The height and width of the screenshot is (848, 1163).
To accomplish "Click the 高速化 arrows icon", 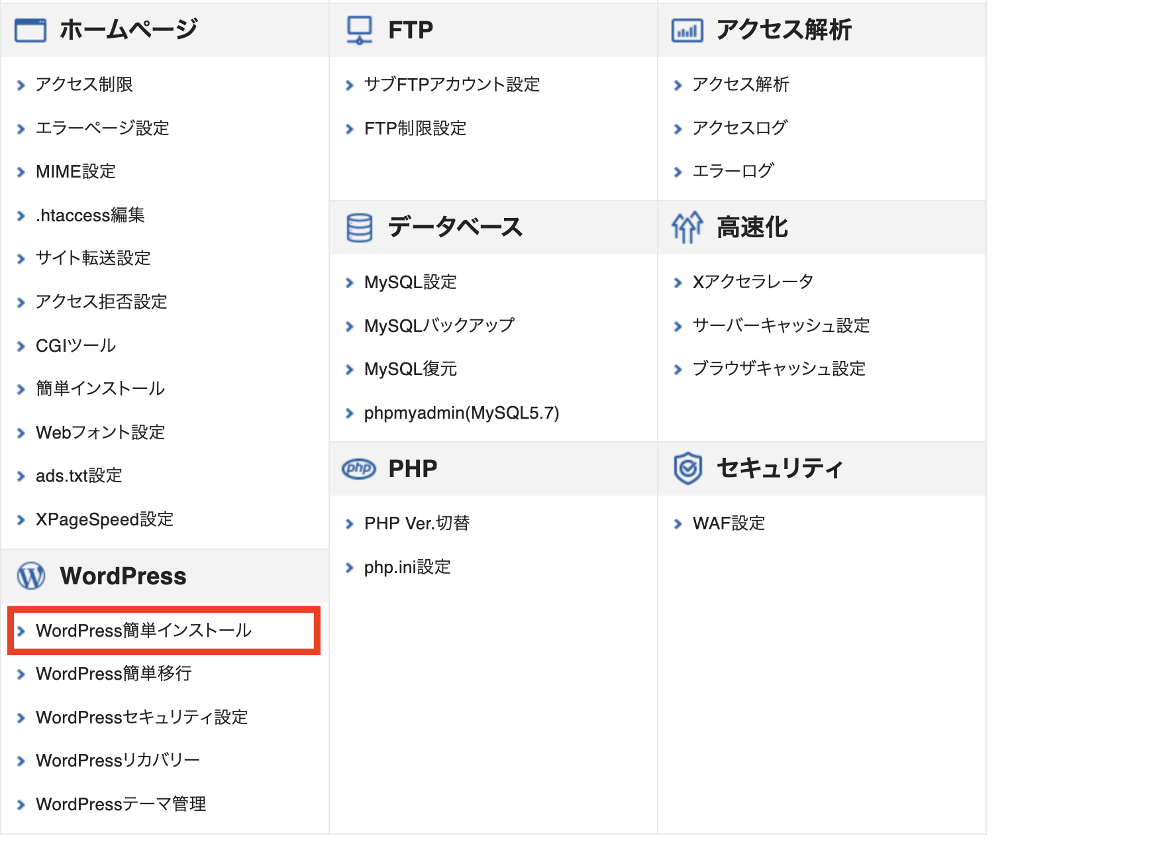I will 687,228.
